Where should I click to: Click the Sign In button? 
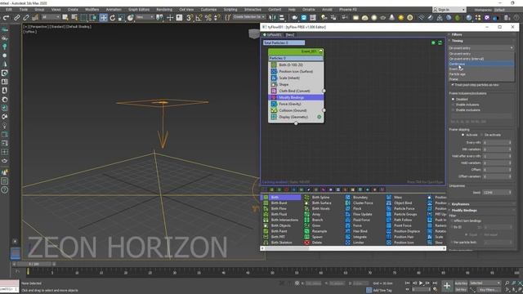[449, 10]
